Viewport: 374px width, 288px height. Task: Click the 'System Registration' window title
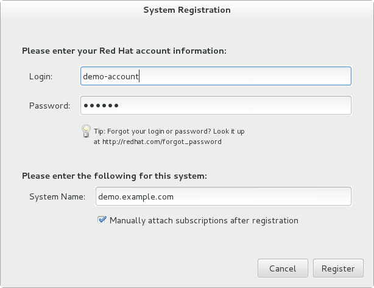tap(187, 10)
